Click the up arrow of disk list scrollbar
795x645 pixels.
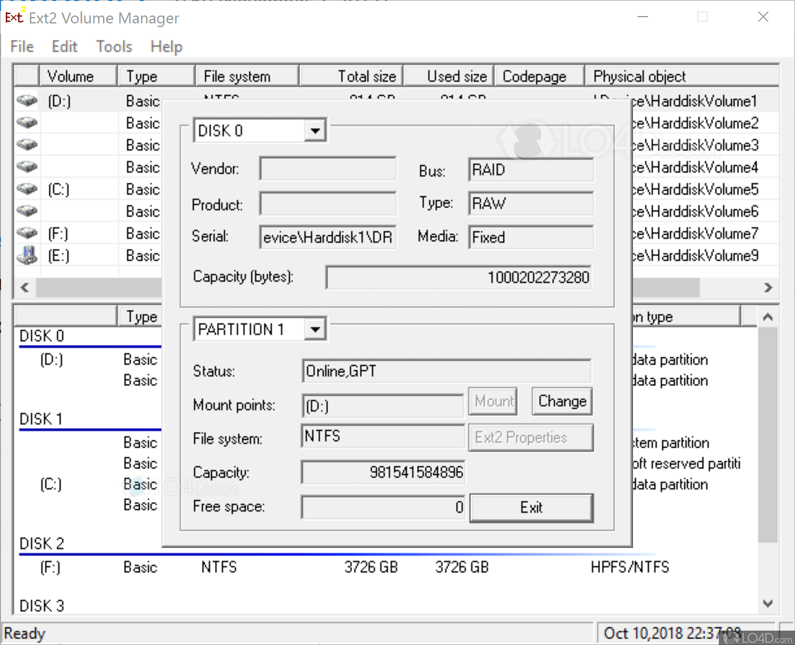tap(768, 317)
